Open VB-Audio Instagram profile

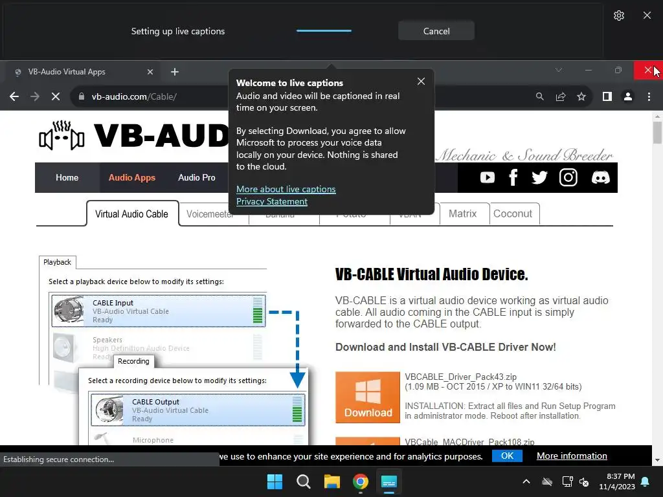click(568, 177)
